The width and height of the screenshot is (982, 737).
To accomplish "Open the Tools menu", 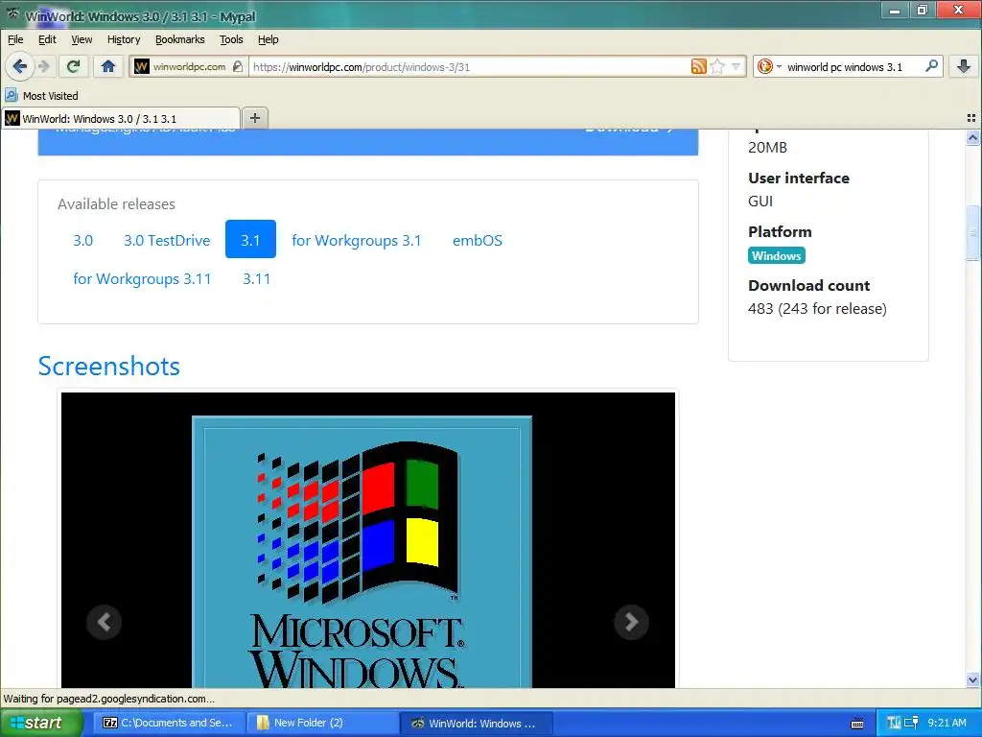I will [231, 39].
